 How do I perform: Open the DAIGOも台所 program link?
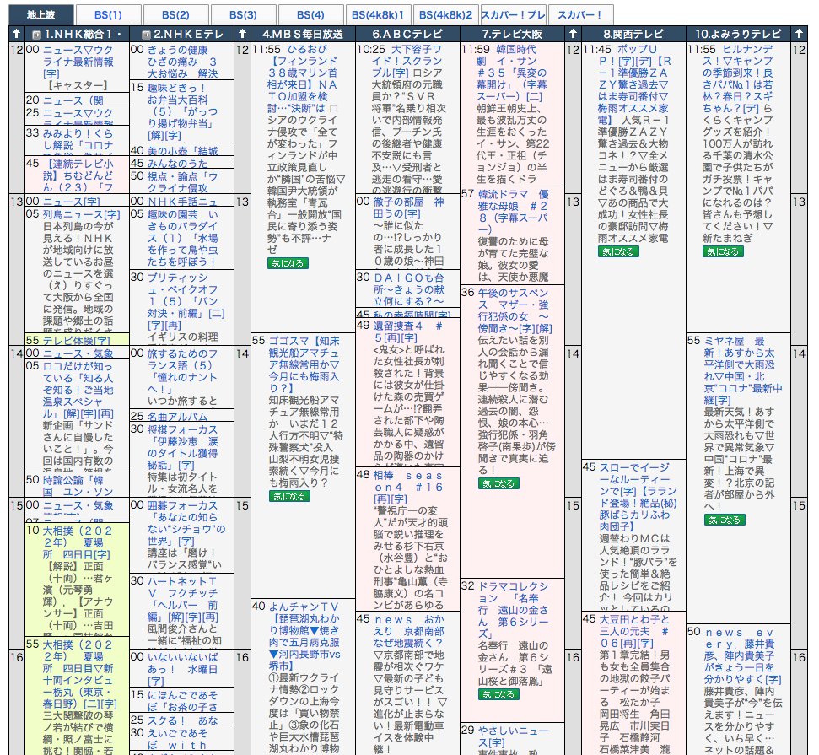tap(408, 289)
